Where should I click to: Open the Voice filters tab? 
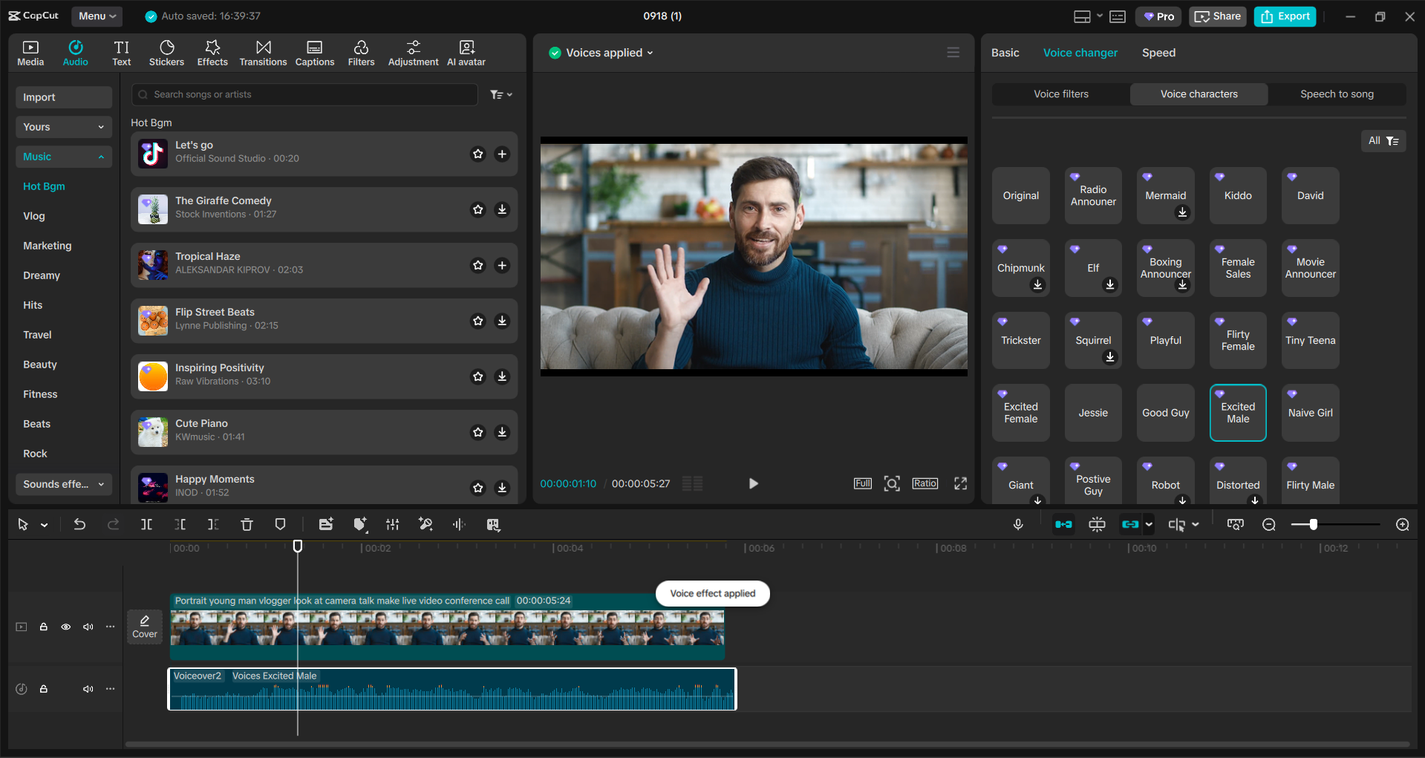click(x=1060, y=94)
